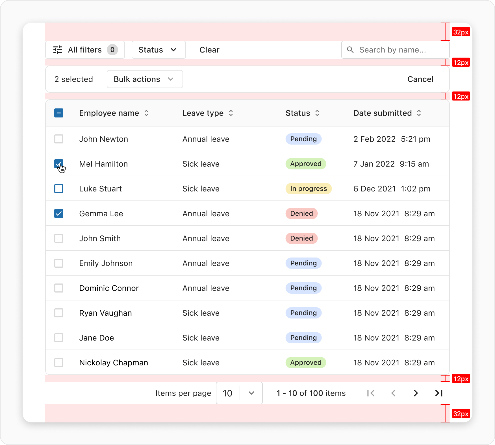Screen dimensions: 495x445
Task: Click the Date submitted column header
Action: pyautogui.click(x=383, y=113)
